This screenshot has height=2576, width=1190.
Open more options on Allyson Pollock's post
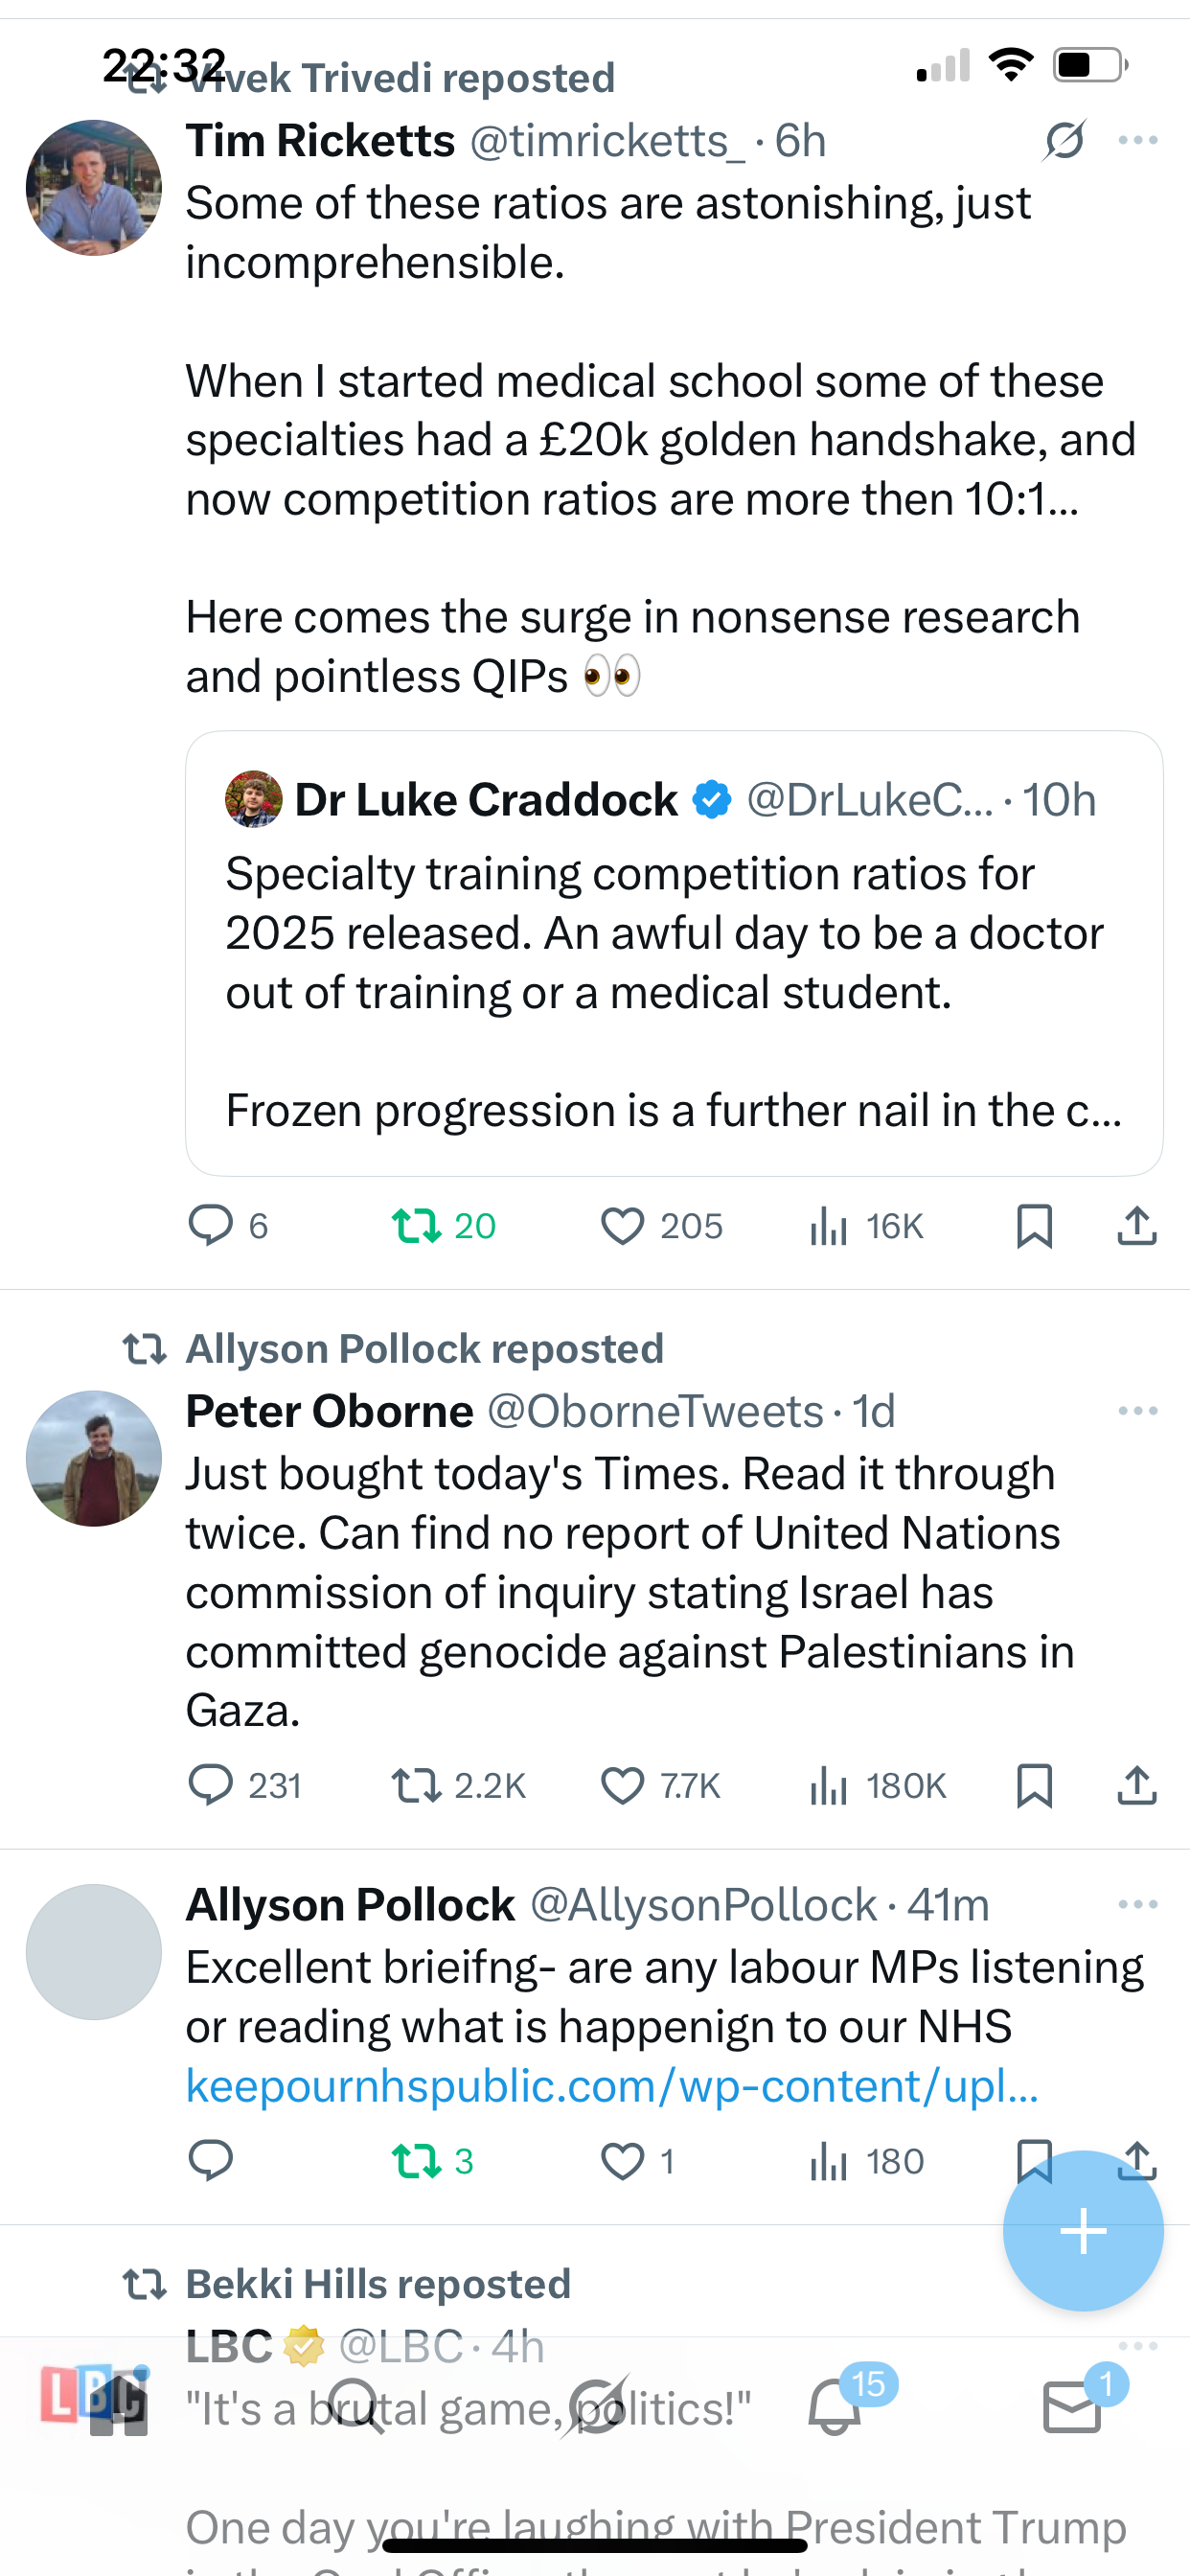pos(1138,1904)
